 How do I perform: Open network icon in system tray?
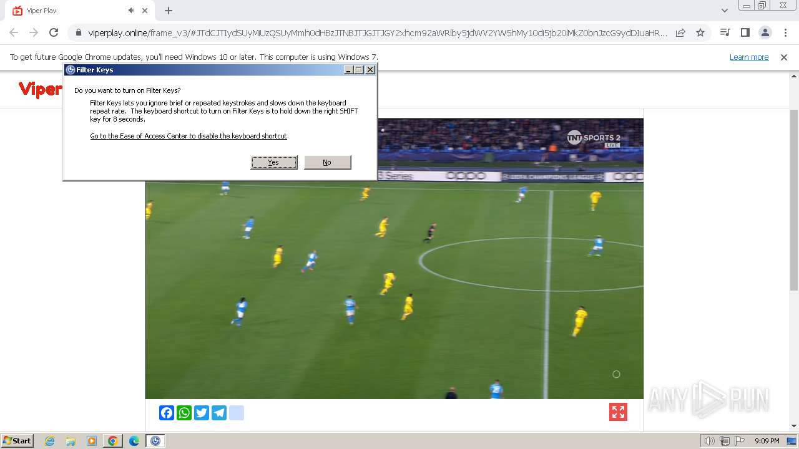(x=725, y=441)
